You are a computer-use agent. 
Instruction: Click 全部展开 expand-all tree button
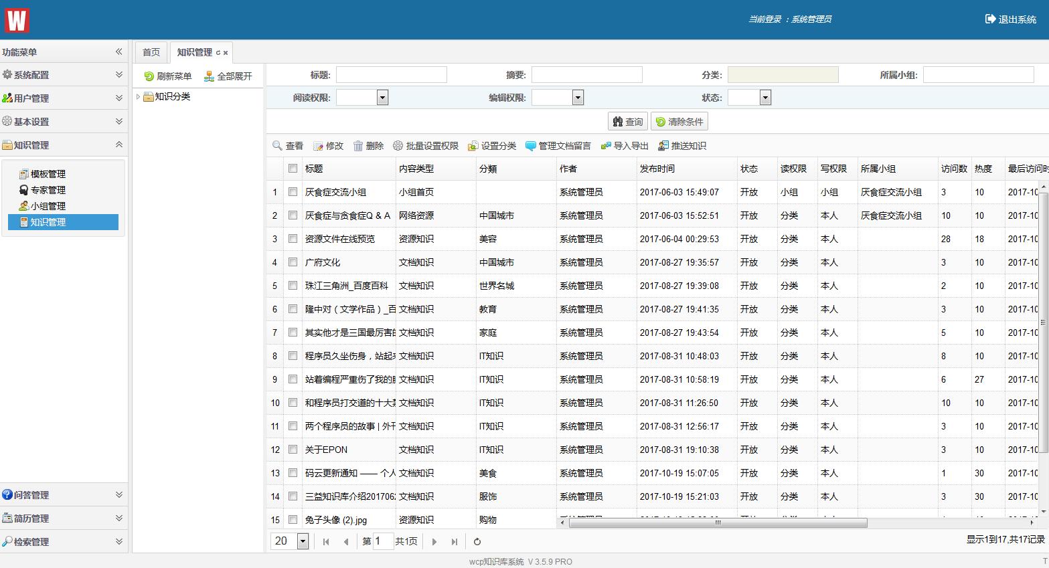tap(228, 76)
